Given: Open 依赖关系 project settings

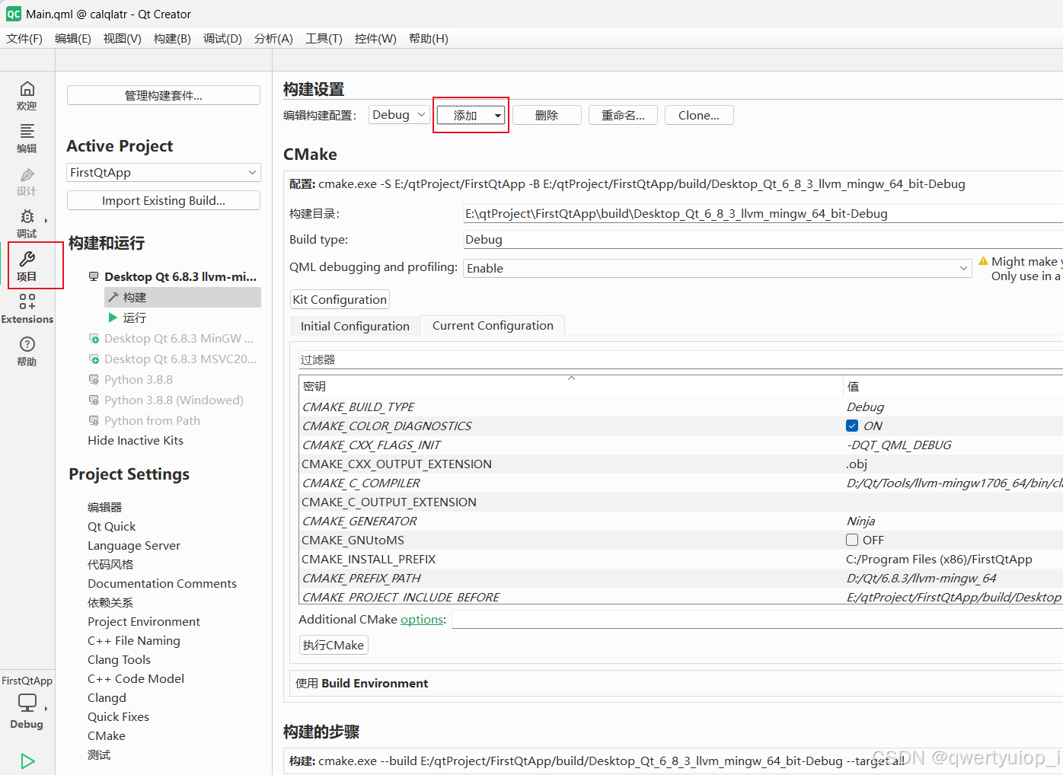Looking at the screenshot, I should tap(110, 602).
